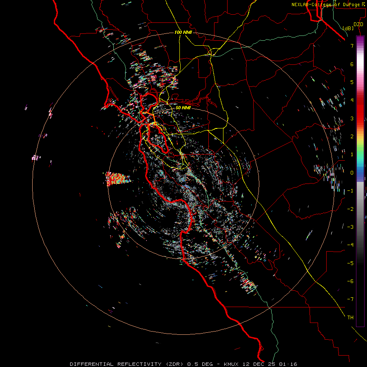Click the "-2" value on the color scale
The width and height of the screenshot is (367, 367).
[350, 209]
